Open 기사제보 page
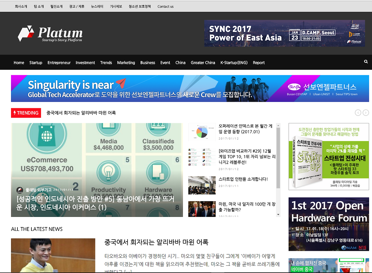The image size is (372, 273). click(116, 6)
